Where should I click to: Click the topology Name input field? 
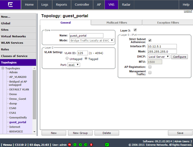click(86, 36)
